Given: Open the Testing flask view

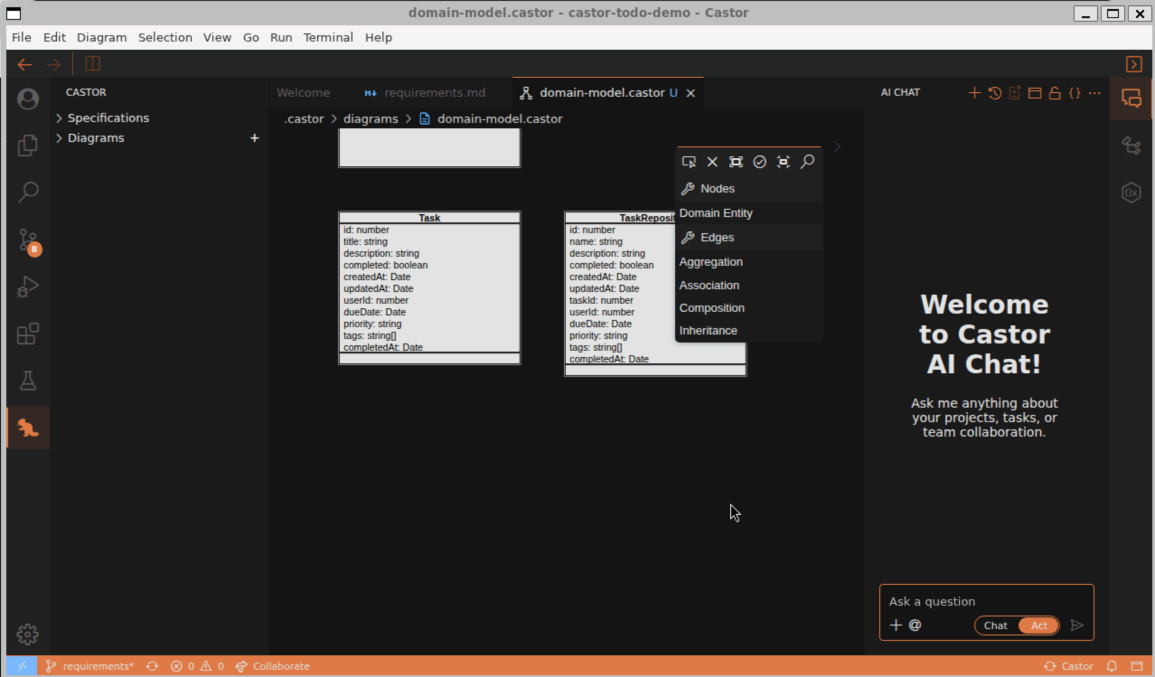Looking at the screenshot, I should tap(28, 381).
